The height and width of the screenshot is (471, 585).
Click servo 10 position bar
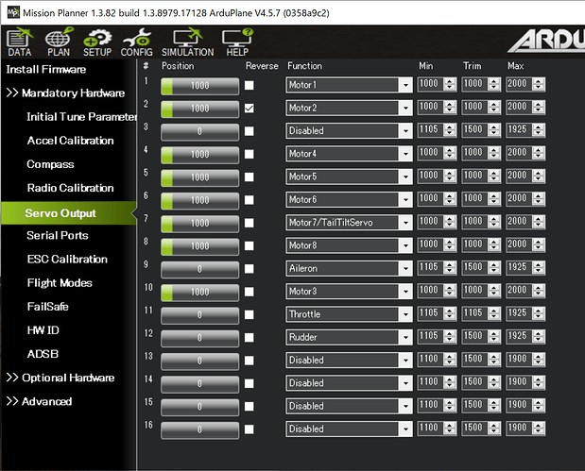(200, 293)
